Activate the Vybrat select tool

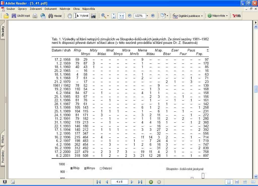tap(81, 16)
